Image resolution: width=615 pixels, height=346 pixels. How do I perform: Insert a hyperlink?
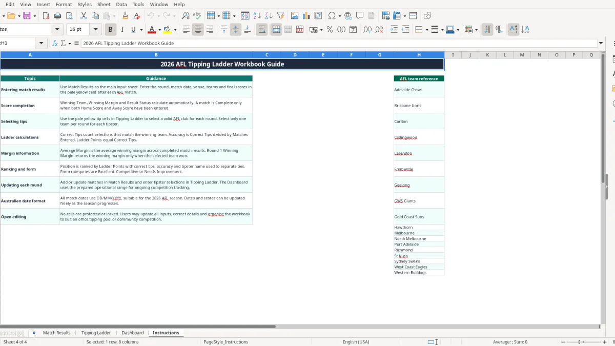348,16
